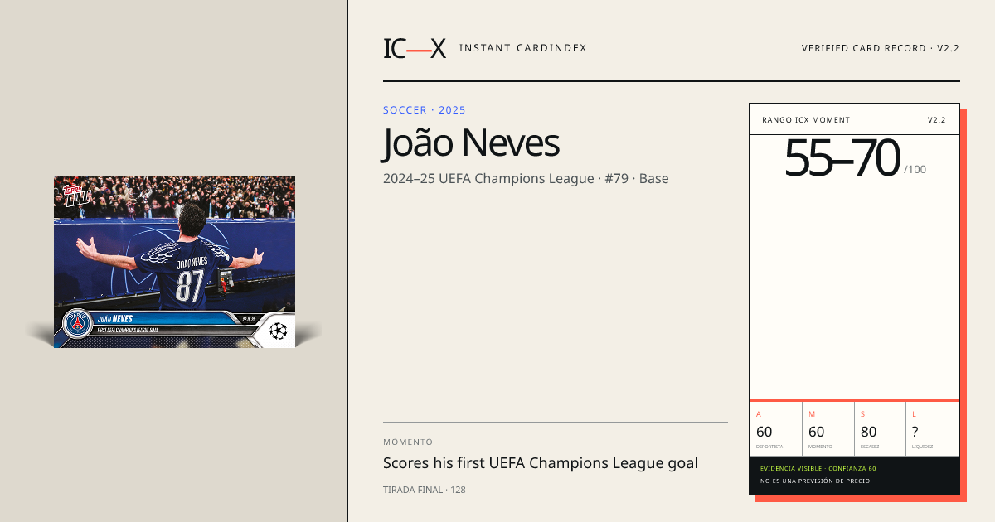Select the A 60 Deportista metric cell
This screenshot has height=522, width=995.
coord(775,428)
